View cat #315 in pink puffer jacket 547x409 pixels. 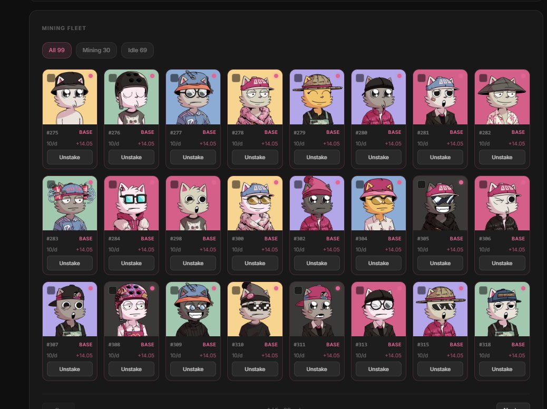[440, 309]
